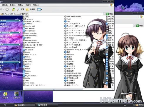Click the grey Forward arrow button
This screenshot has width=144, height=107.
(7, 9)
